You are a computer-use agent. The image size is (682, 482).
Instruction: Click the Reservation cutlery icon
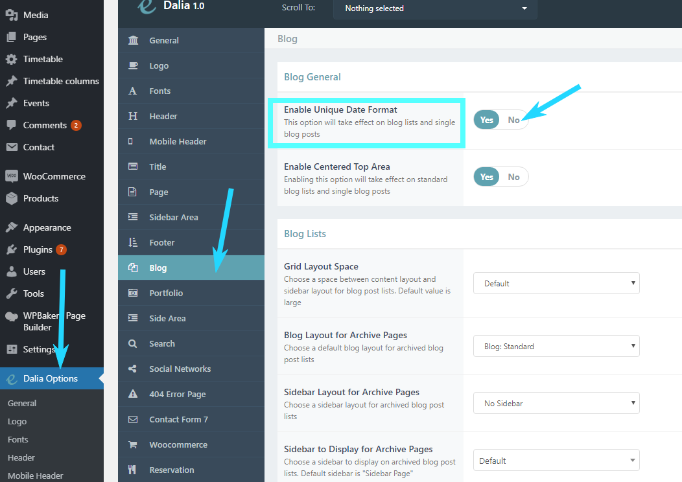[132, 470]
